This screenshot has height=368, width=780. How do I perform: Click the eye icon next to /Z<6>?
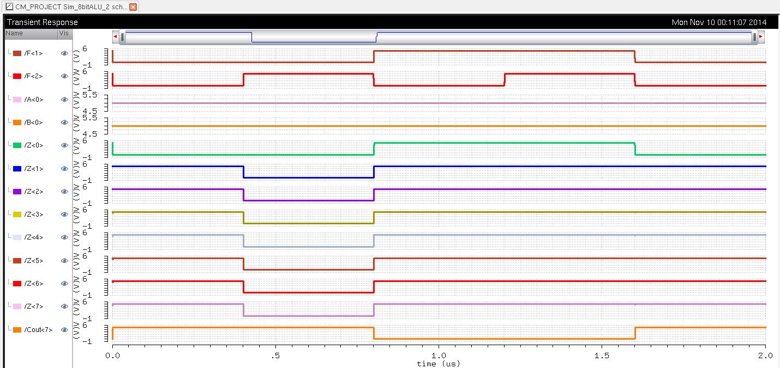(x=64, y=284)
